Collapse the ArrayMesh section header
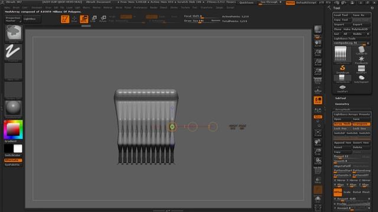Viewport: 378px width, 212px height. 343,110
